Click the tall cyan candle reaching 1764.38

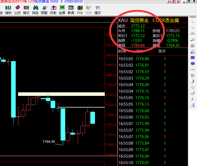[63, 124]
